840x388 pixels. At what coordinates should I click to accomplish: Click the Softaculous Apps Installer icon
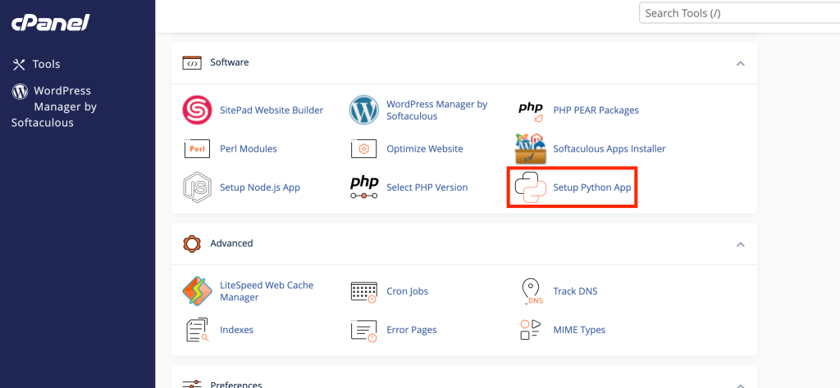tap(530, 149)
